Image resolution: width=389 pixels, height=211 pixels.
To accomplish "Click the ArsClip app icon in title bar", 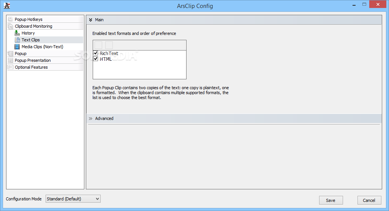I will point(7,6).
